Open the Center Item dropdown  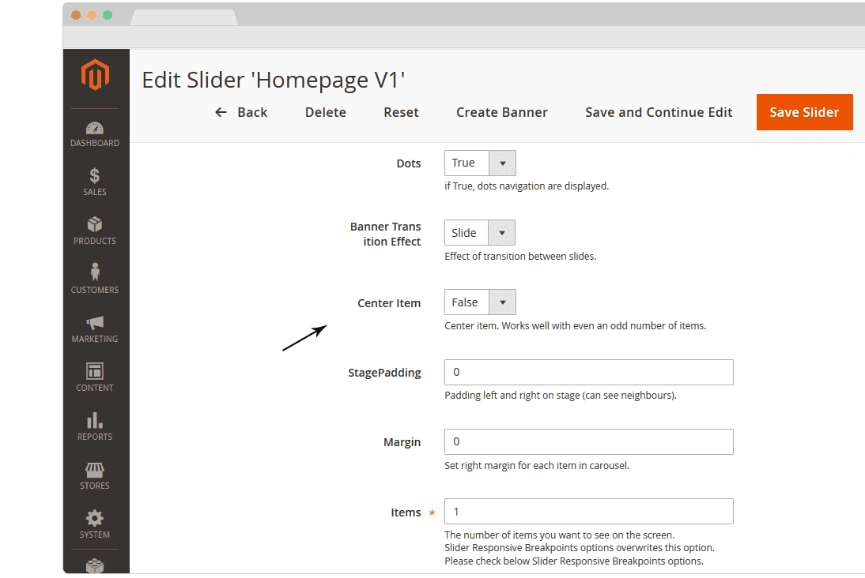tap(480, 302)
